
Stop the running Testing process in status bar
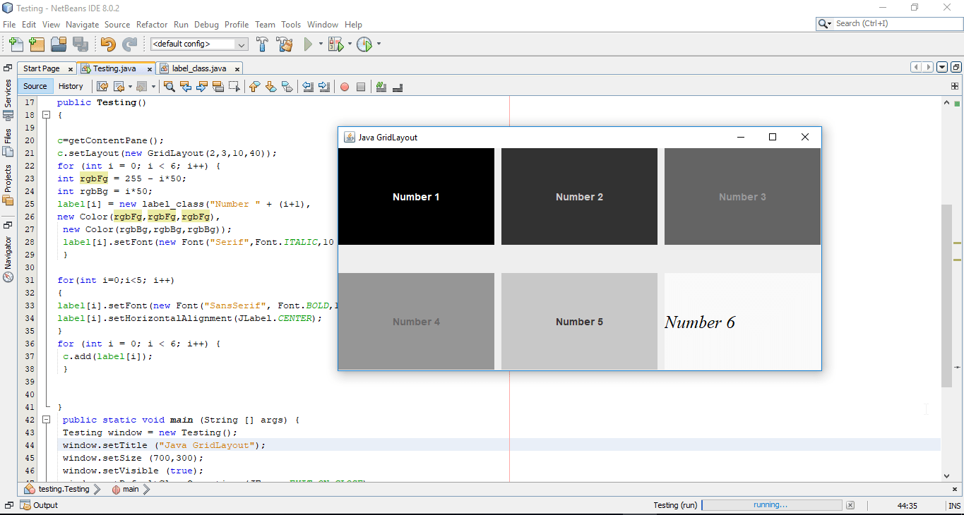point(850,505)
